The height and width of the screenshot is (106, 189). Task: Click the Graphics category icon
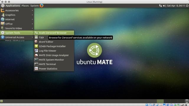point(3,15)
